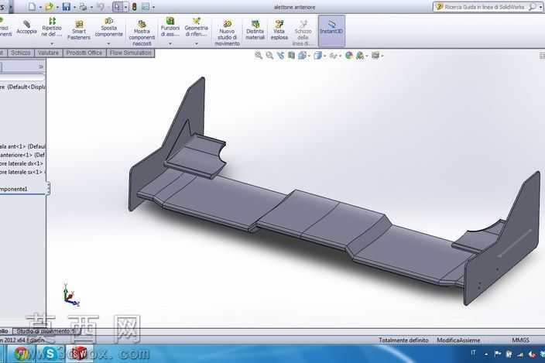Open the Options icon in quick toolbar

tap(146, 7)
